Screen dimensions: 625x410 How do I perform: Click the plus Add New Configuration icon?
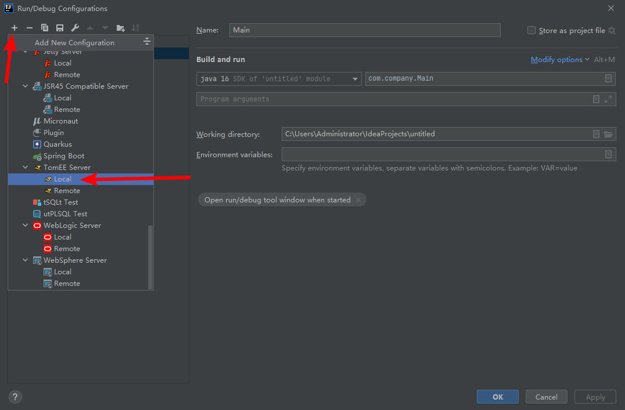(15, 28)
